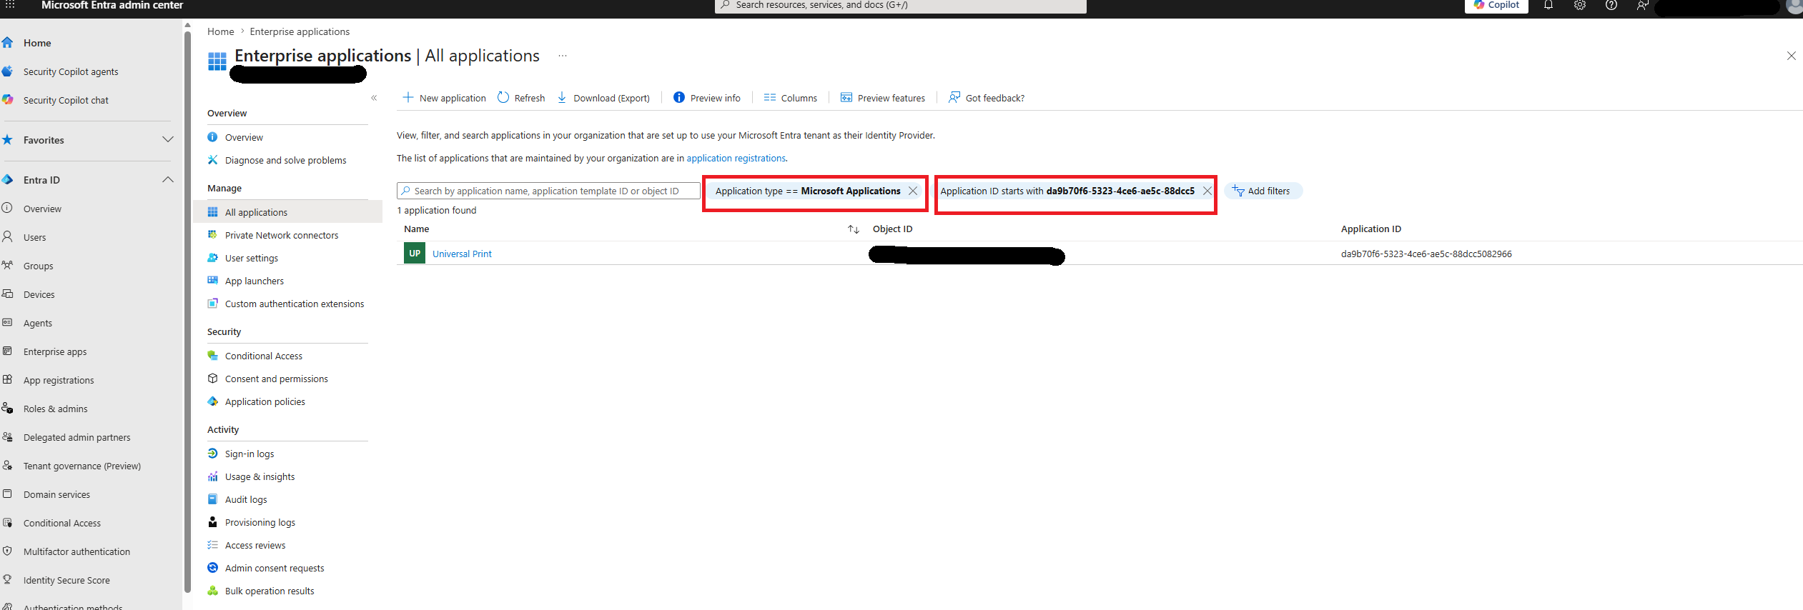The height and width of the screenshot is (610, 1803).
Task: Open Agents in the sidebar
Action: click(x=37, y=323)
